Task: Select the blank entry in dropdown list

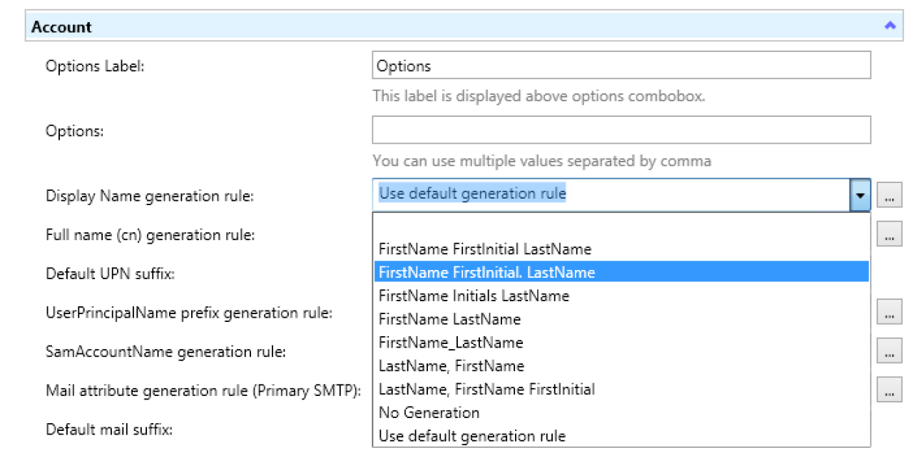Action: tap(621, 226)
